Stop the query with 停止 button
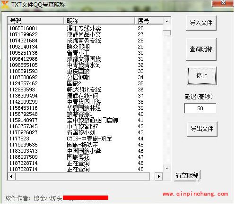Viewport: 235px width, 204px height. click(202, 76)
